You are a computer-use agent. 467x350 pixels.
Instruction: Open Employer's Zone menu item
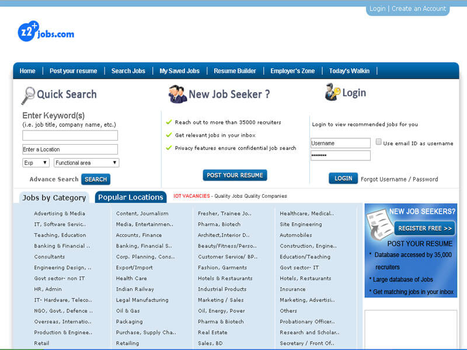(x=292, y=71)
